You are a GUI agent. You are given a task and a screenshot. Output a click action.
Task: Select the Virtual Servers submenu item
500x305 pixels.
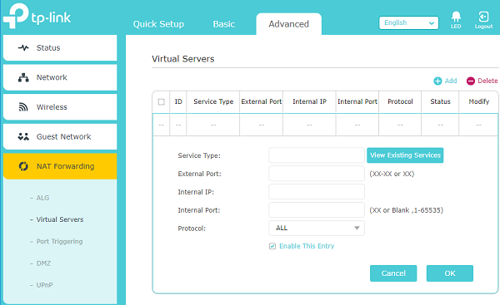60,219
